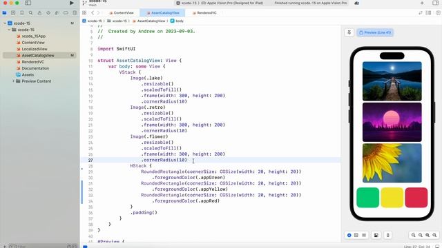Select xcode_15App file in navigator
442x248 pixels.
tap(31, 37)
